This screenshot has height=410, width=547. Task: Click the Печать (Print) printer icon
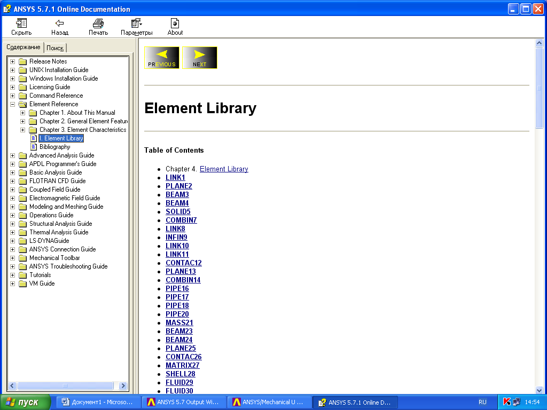click(98, 23)
